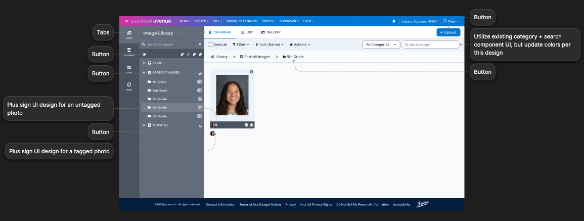The width and height of the screenshot is (584, 221).
Task: Expand the Inbox category
Action: pyautogui.click(x=144, y=63)
